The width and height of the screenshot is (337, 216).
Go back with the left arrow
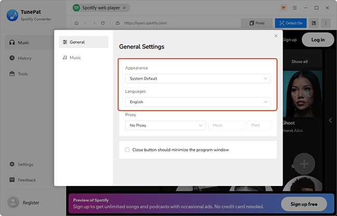[x=86, y=23]
